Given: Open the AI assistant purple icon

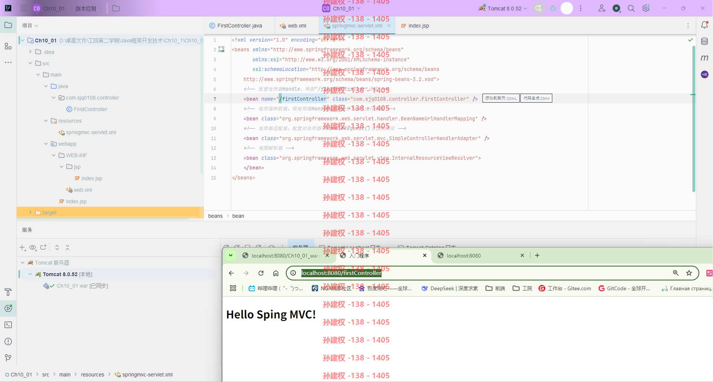Looking at the screenshot, I should tap(704, 74).
